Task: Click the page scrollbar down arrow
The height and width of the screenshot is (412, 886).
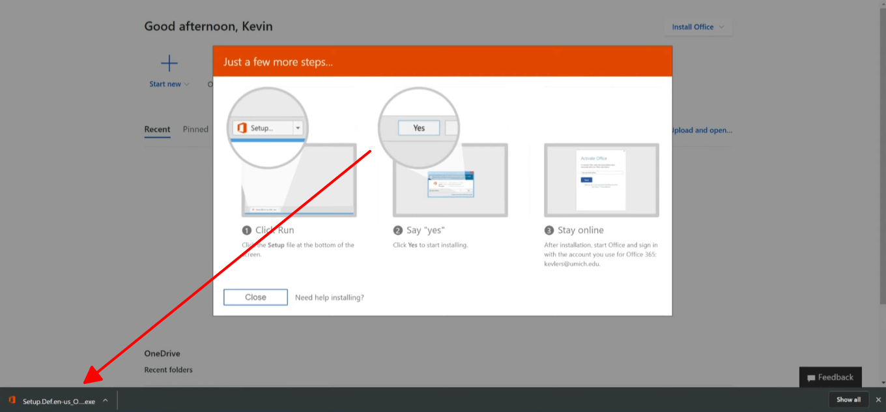Action: tap(882, 383)
